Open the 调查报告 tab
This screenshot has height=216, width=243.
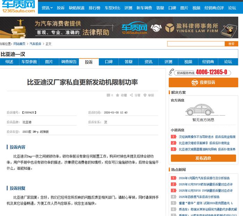(x=69, y=62)
